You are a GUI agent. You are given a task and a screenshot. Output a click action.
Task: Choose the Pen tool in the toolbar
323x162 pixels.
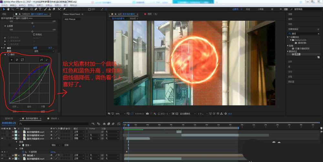point(36,9)
